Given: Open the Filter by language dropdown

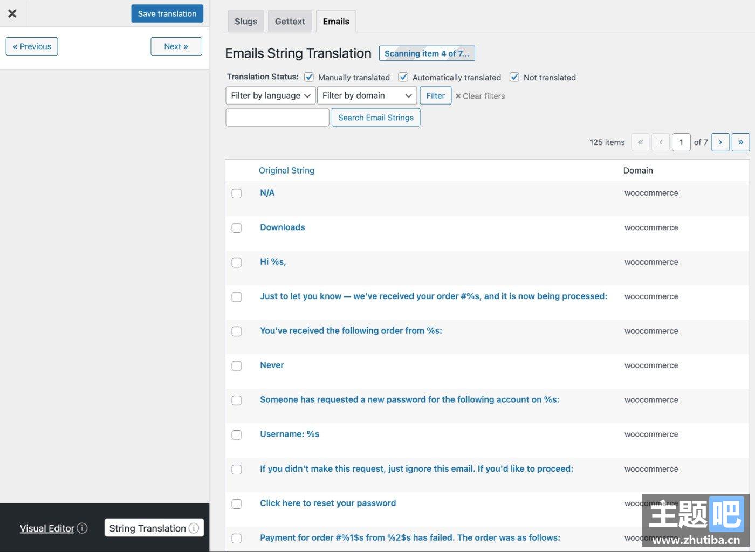Looking at the screenshot, I should click(x=270, y=95).
